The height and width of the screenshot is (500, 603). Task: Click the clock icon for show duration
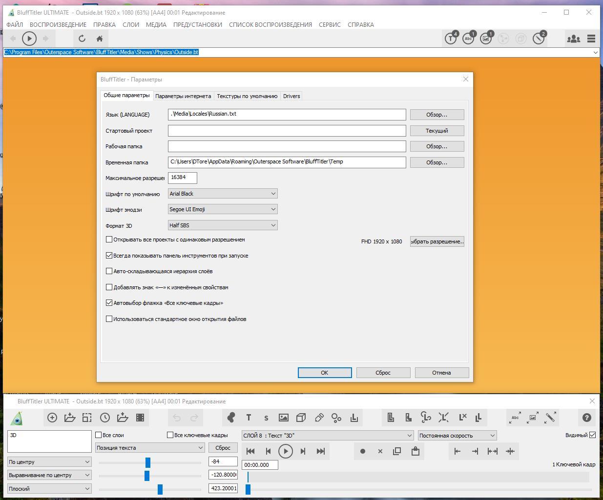point(105,418)
